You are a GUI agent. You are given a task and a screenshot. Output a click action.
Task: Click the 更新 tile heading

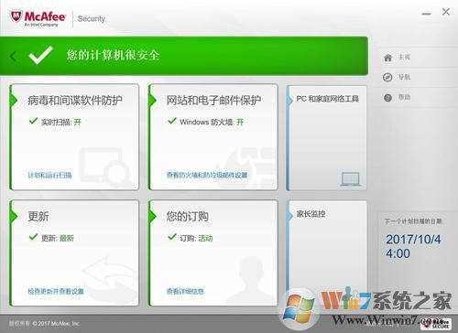[x=38, y=216]
